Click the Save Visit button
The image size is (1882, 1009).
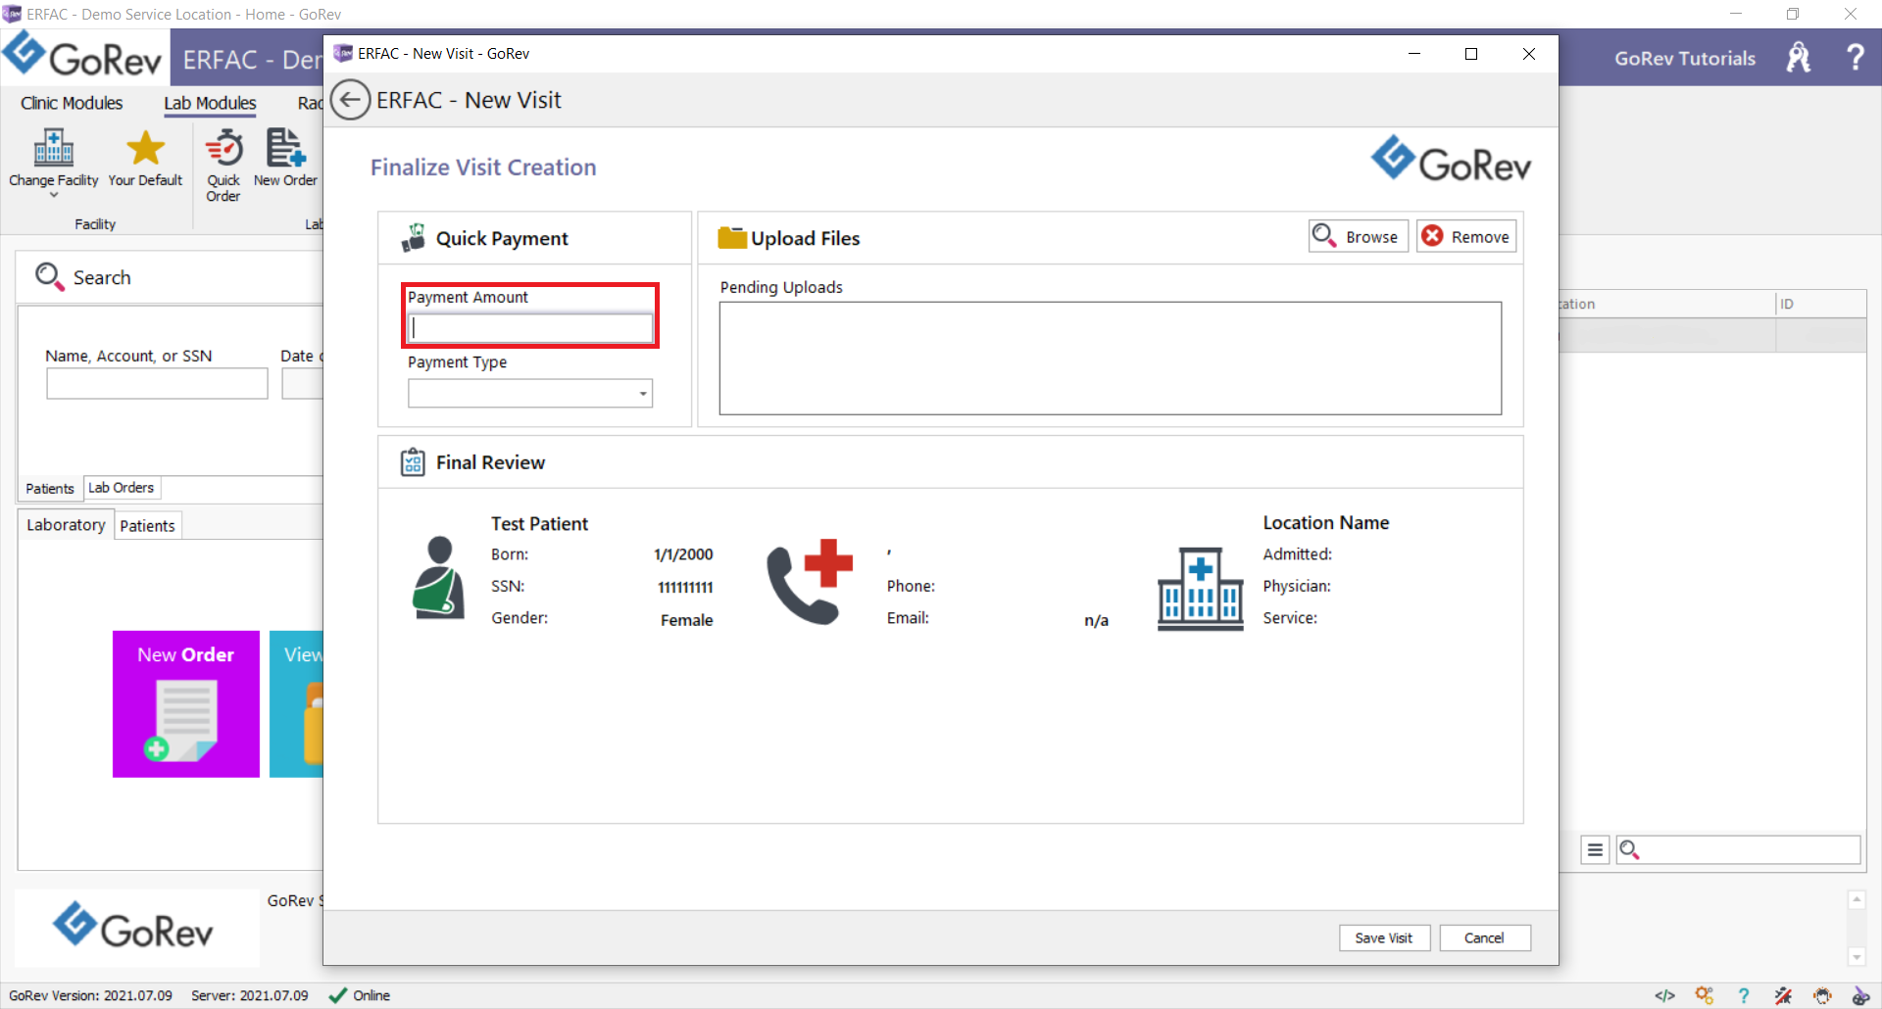point(1384,937)
